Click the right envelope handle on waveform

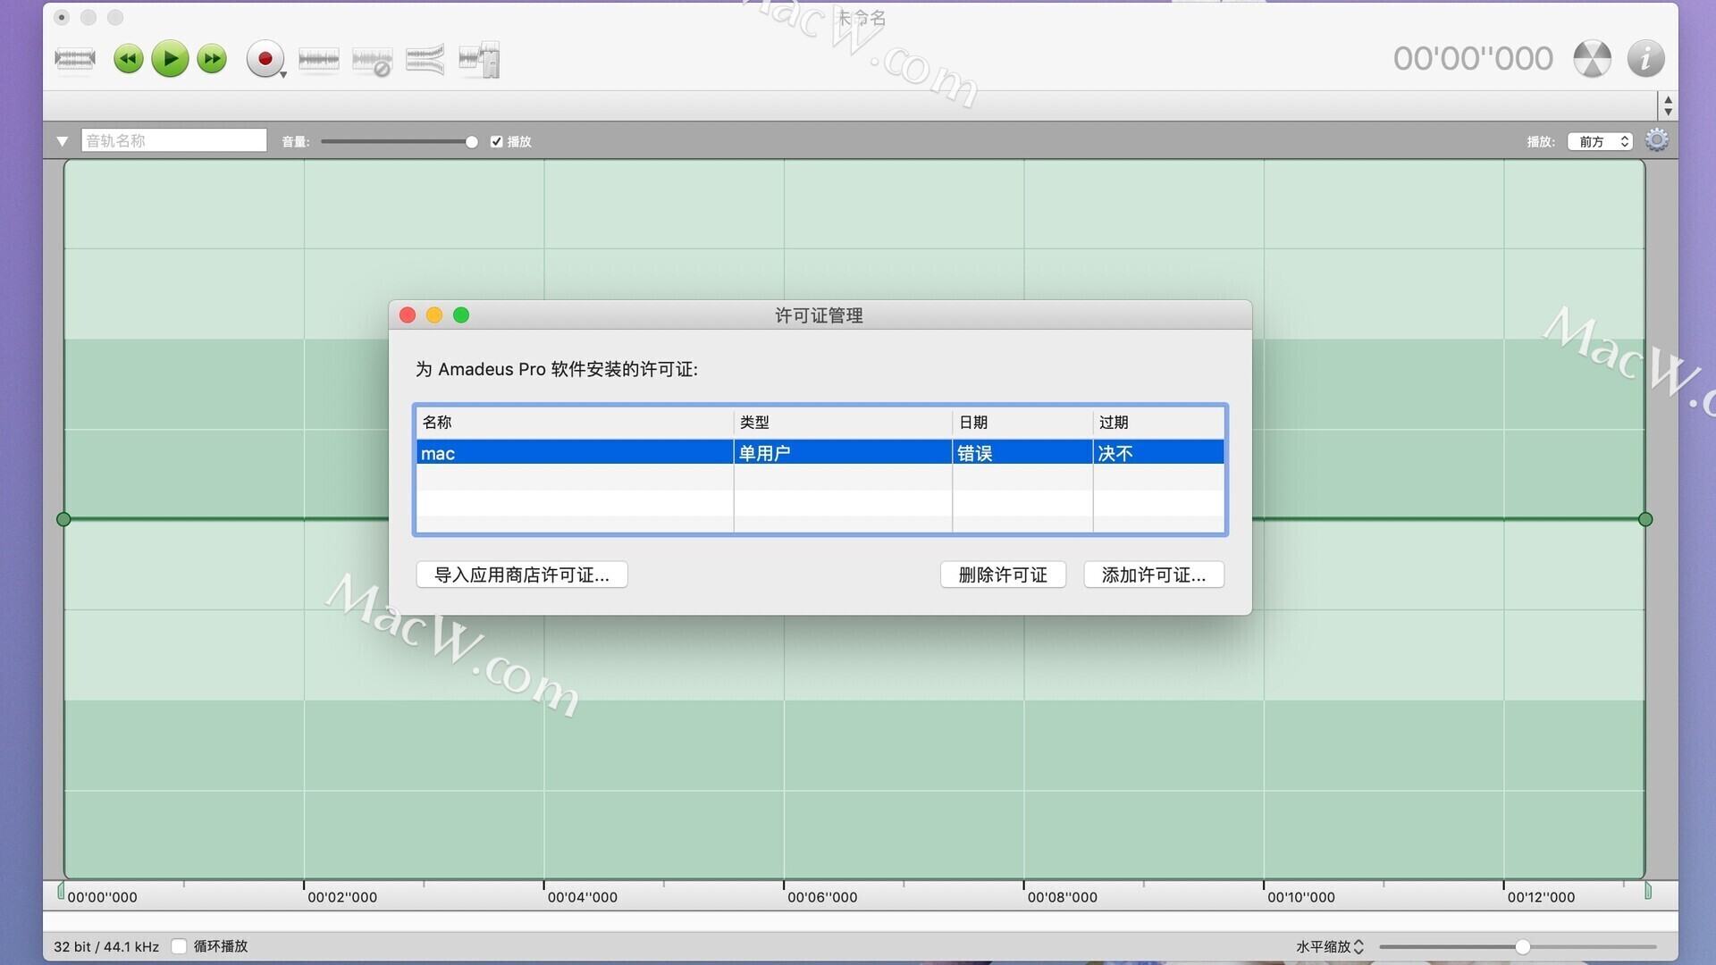coord(1645,519)
